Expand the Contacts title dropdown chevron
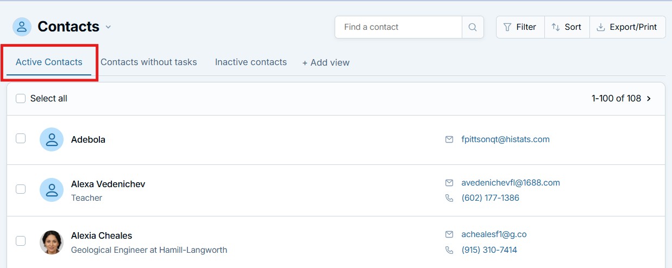This screenshot has width=672, height=268. tap(108, 27)
